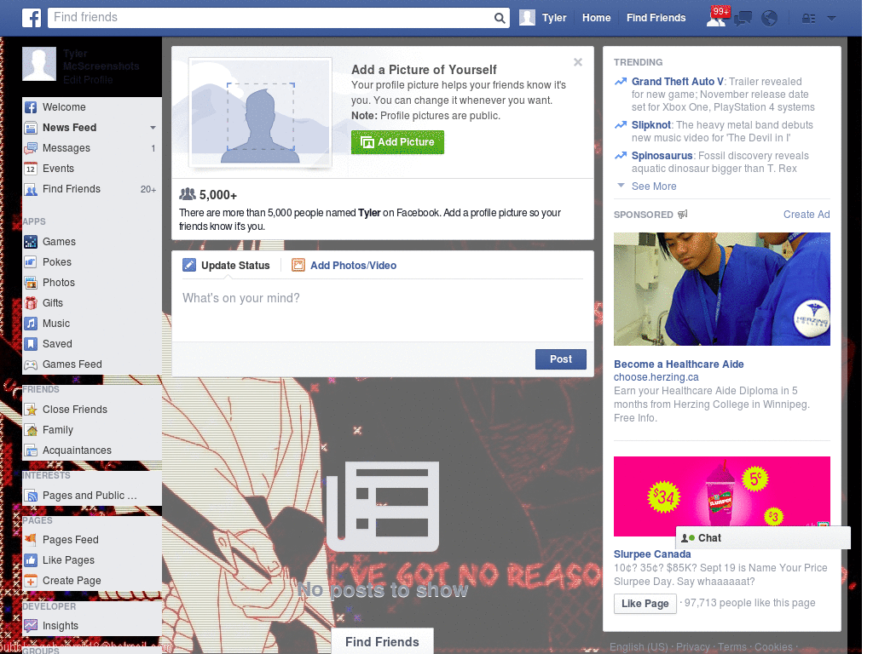The height and width of the screenshot is (654, 873).
Task: Open the Slurpee Canada page link
Action: coord(652,554)
